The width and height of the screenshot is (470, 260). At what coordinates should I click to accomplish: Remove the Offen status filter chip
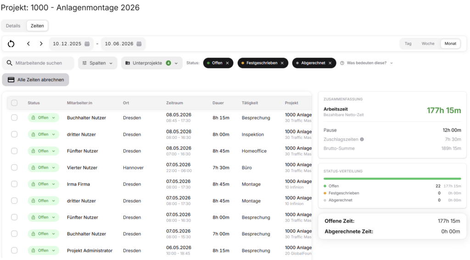[228, 63]
